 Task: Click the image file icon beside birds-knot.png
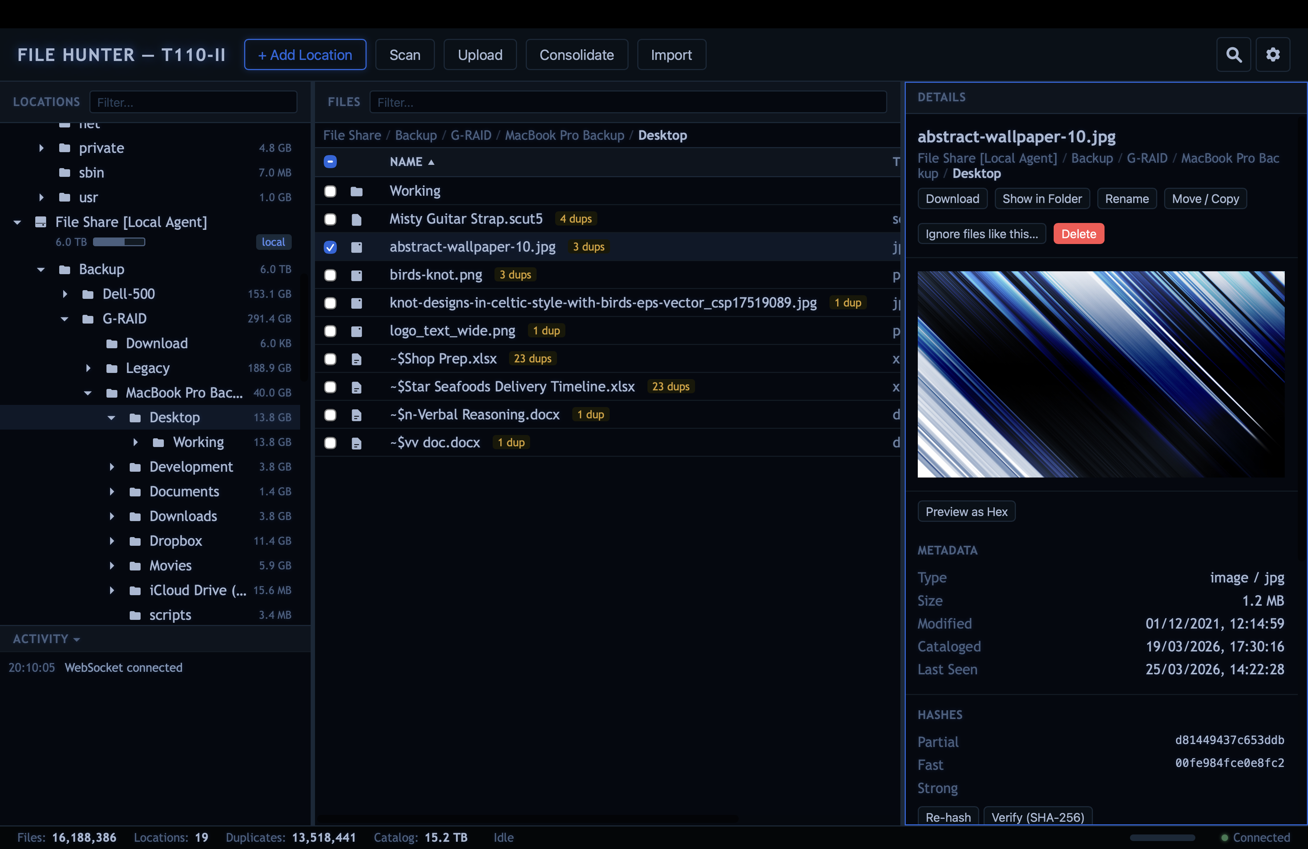[x=357, y=275]
